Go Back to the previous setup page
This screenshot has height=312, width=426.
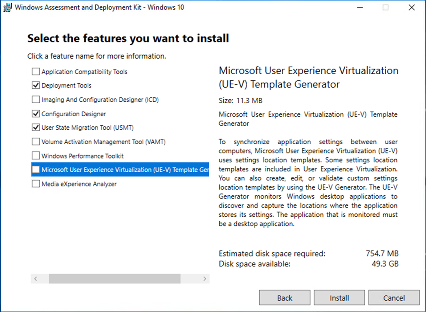coord(284,298)
